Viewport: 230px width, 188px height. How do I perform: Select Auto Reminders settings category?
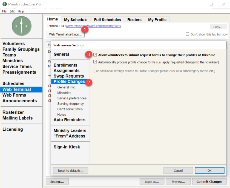tap(69, 120)
